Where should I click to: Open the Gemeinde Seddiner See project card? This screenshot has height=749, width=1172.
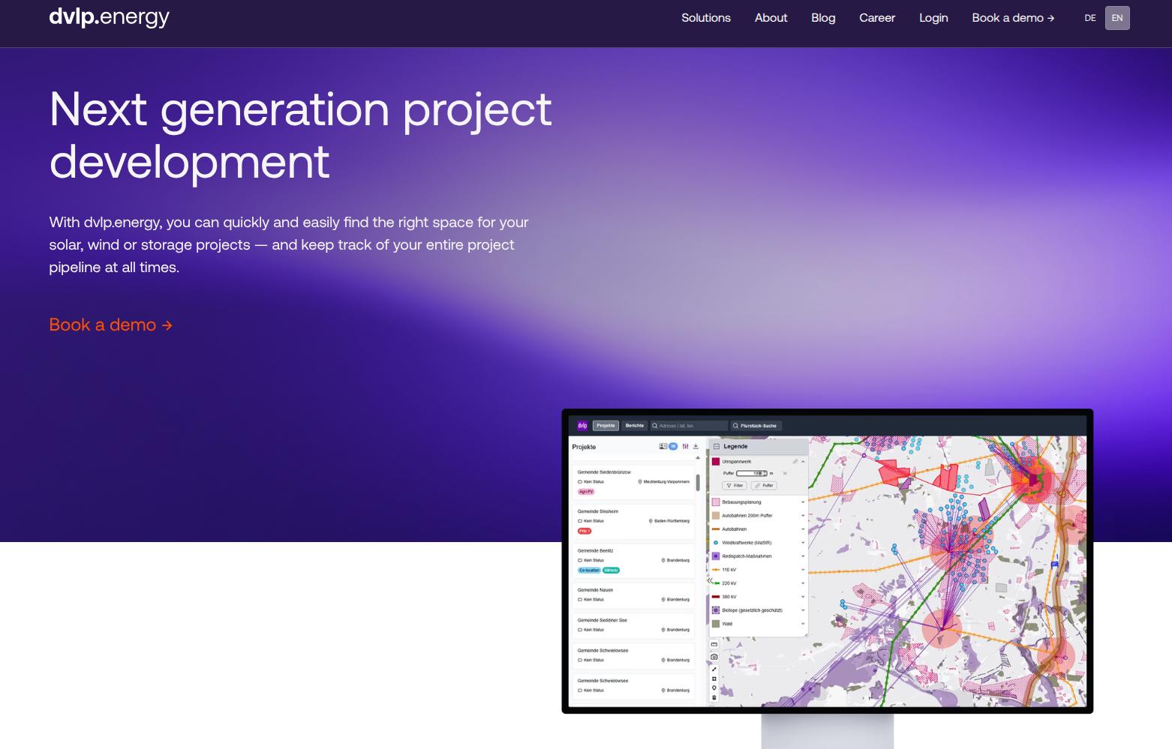pos(633,625)
